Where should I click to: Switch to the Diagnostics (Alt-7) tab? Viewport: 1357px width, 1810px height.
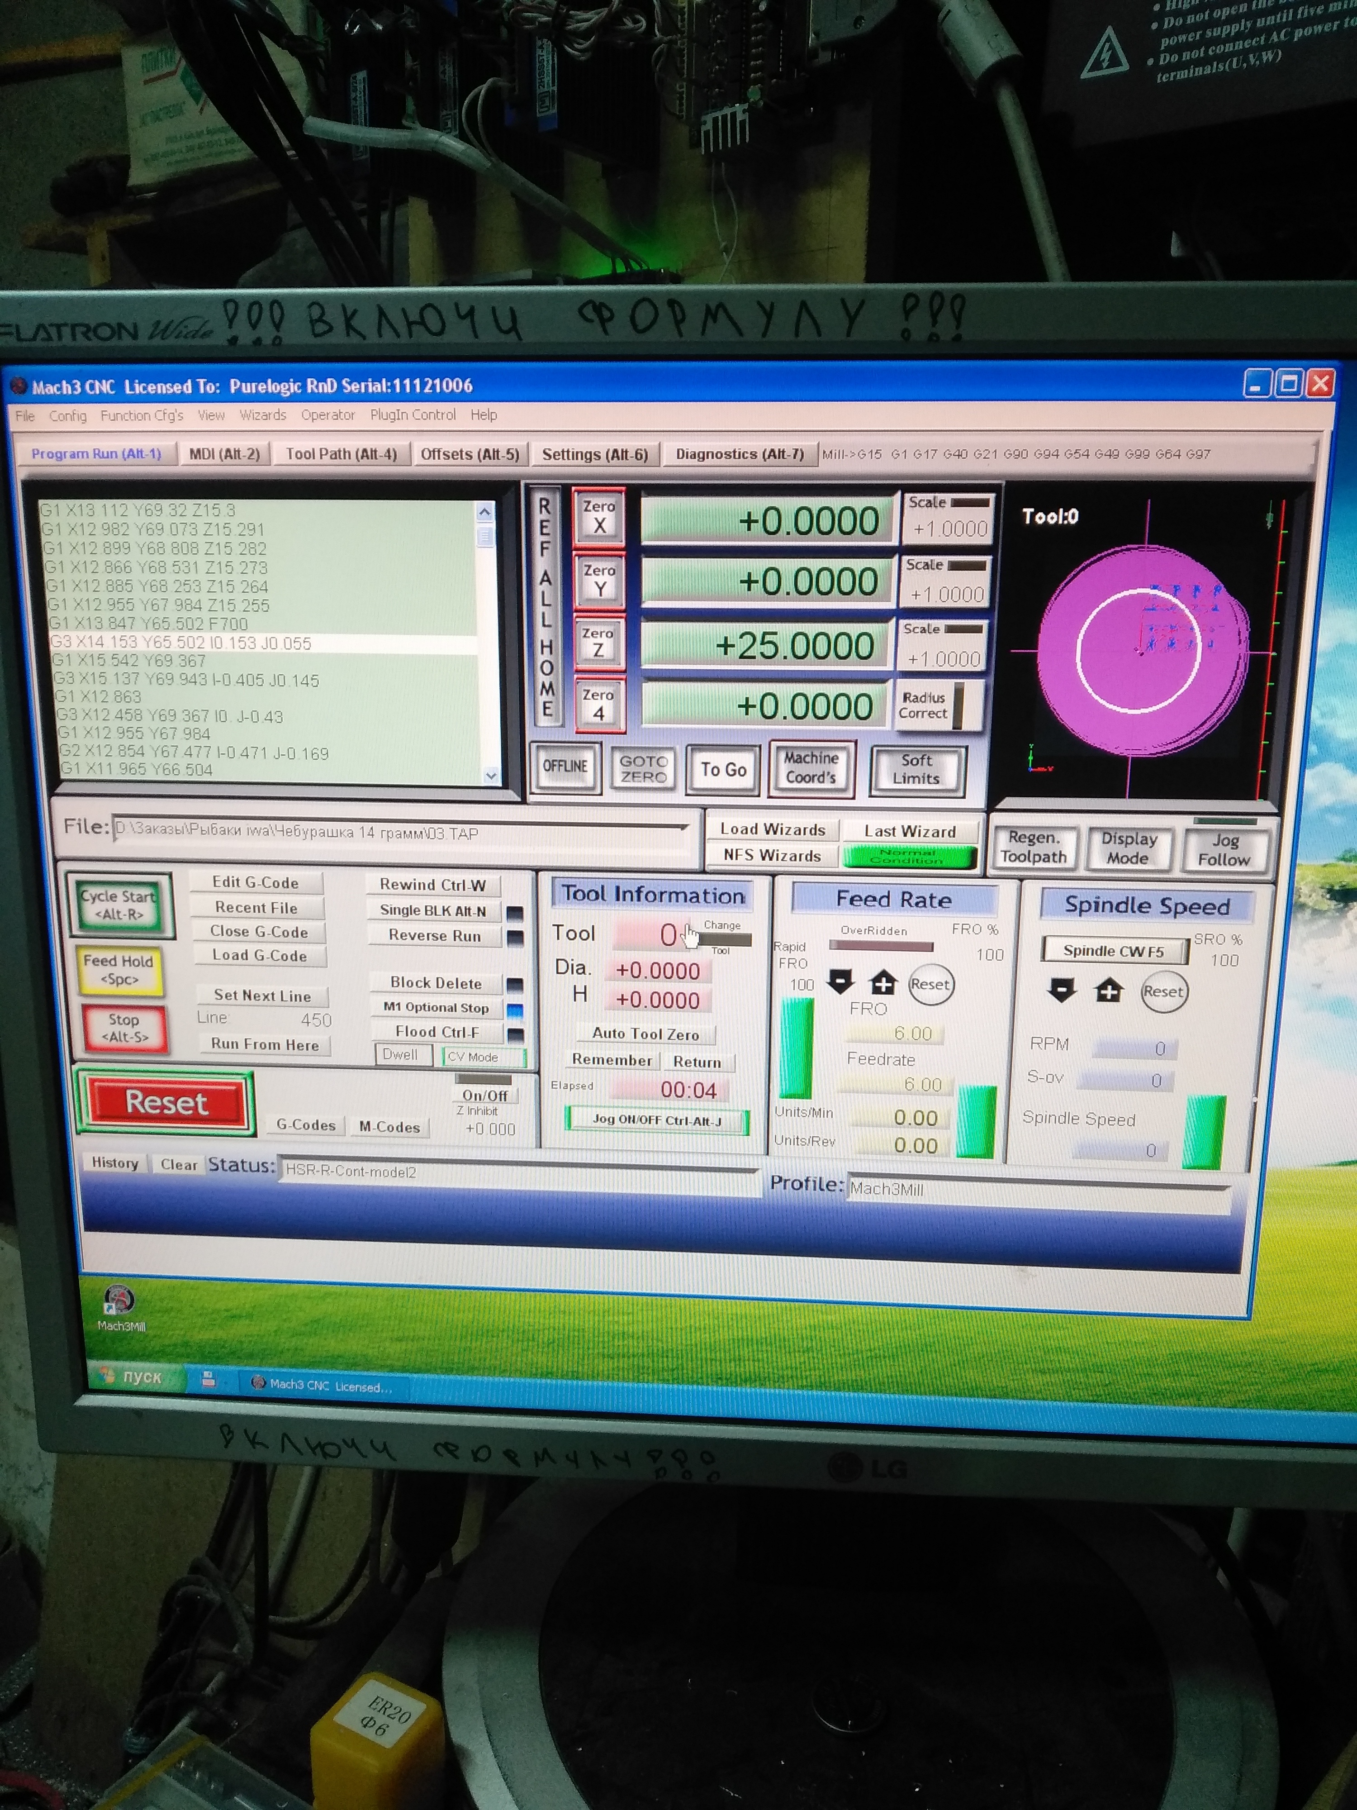(740, 454)
